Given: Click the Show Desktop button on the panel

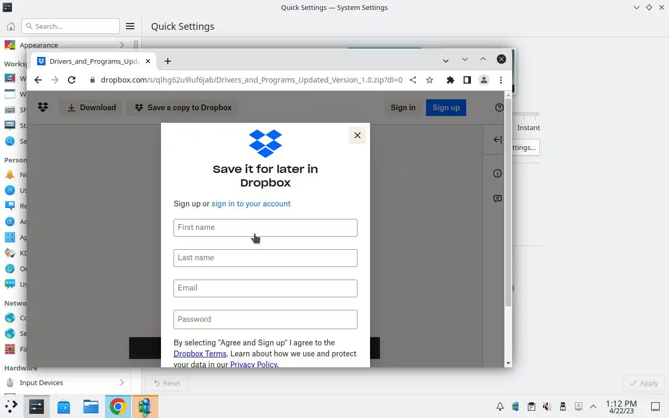Looking at the screenshot, I should 655,407.
